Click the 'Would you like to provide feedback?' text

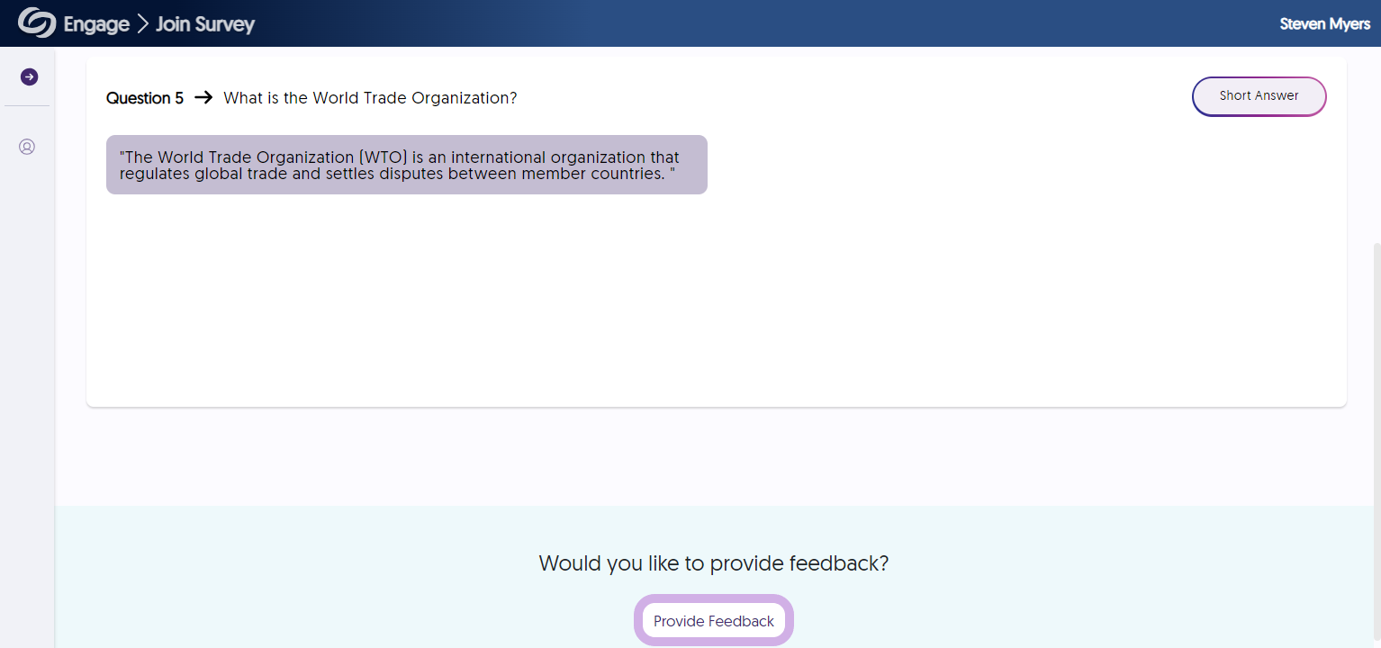714,563
